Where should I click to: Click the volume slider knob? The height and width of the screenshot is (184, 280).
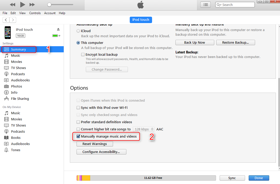49,5
